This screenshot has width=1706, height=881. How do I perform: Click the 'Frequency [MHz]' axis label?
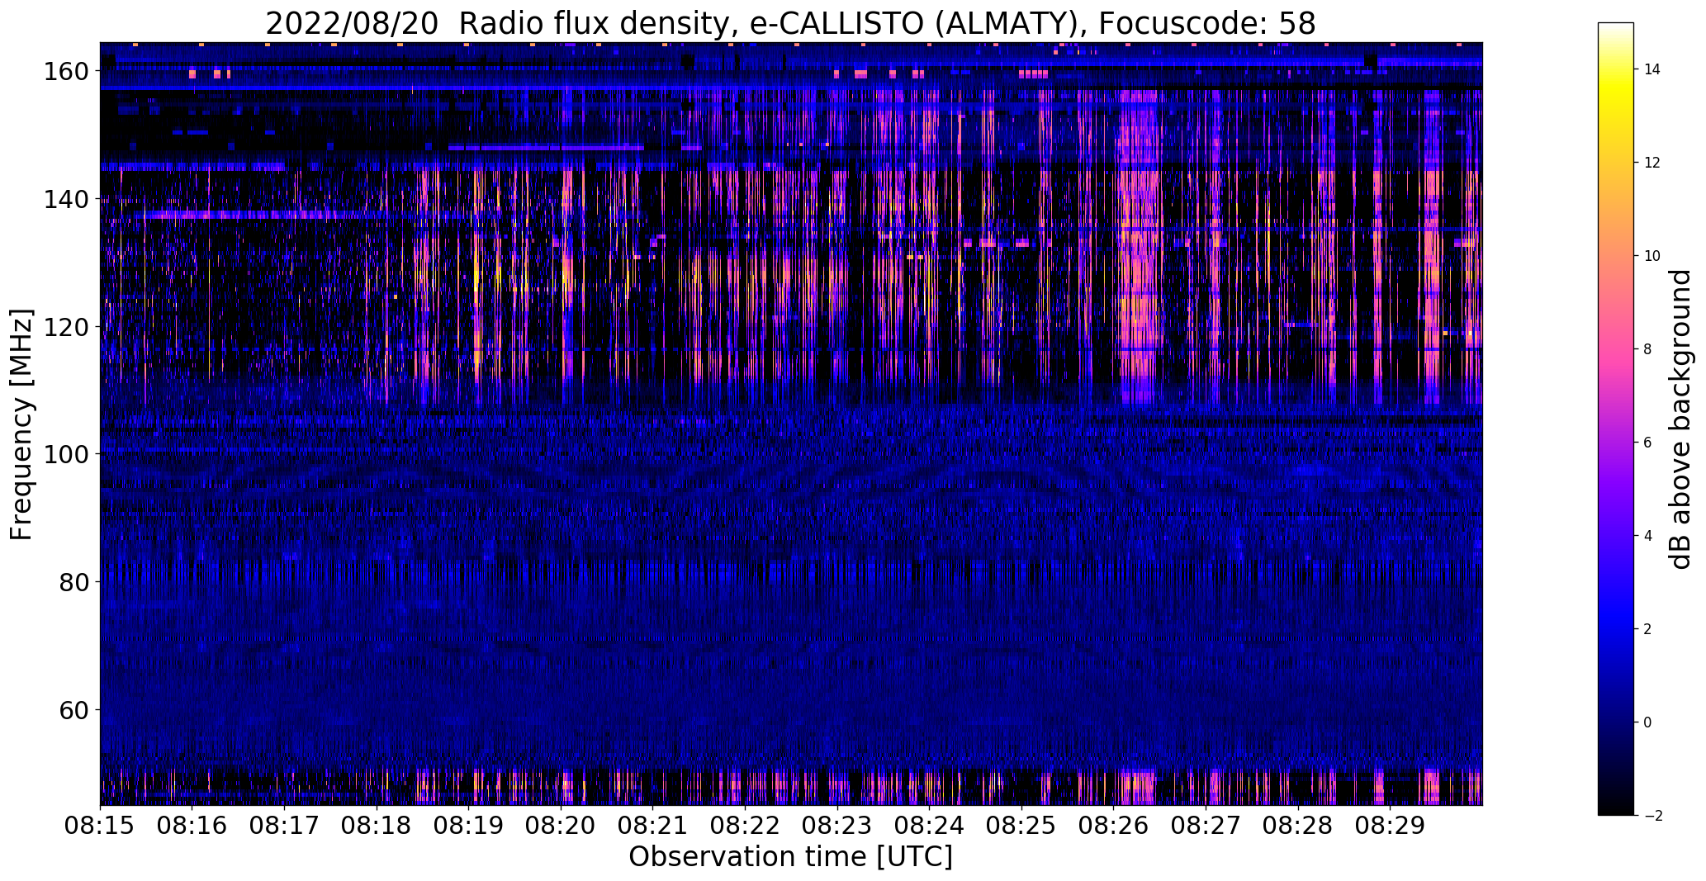22,424
